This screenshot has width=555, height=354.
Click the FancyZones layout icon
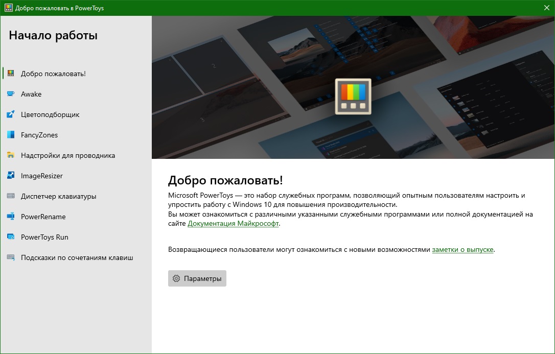[x=12, y=135]
